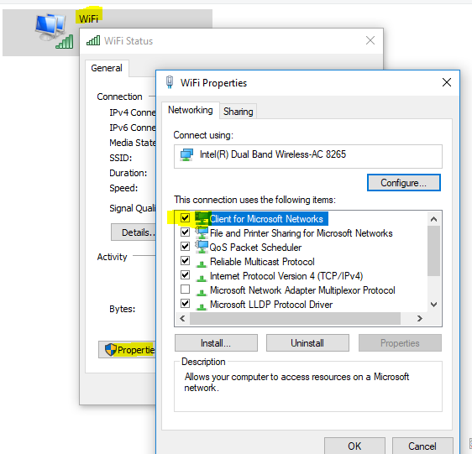Enable Microsoft Network Adapter Multiplexor Protocol checkbox
Viewport: 472px width, 454px height.
pos(185,290)
